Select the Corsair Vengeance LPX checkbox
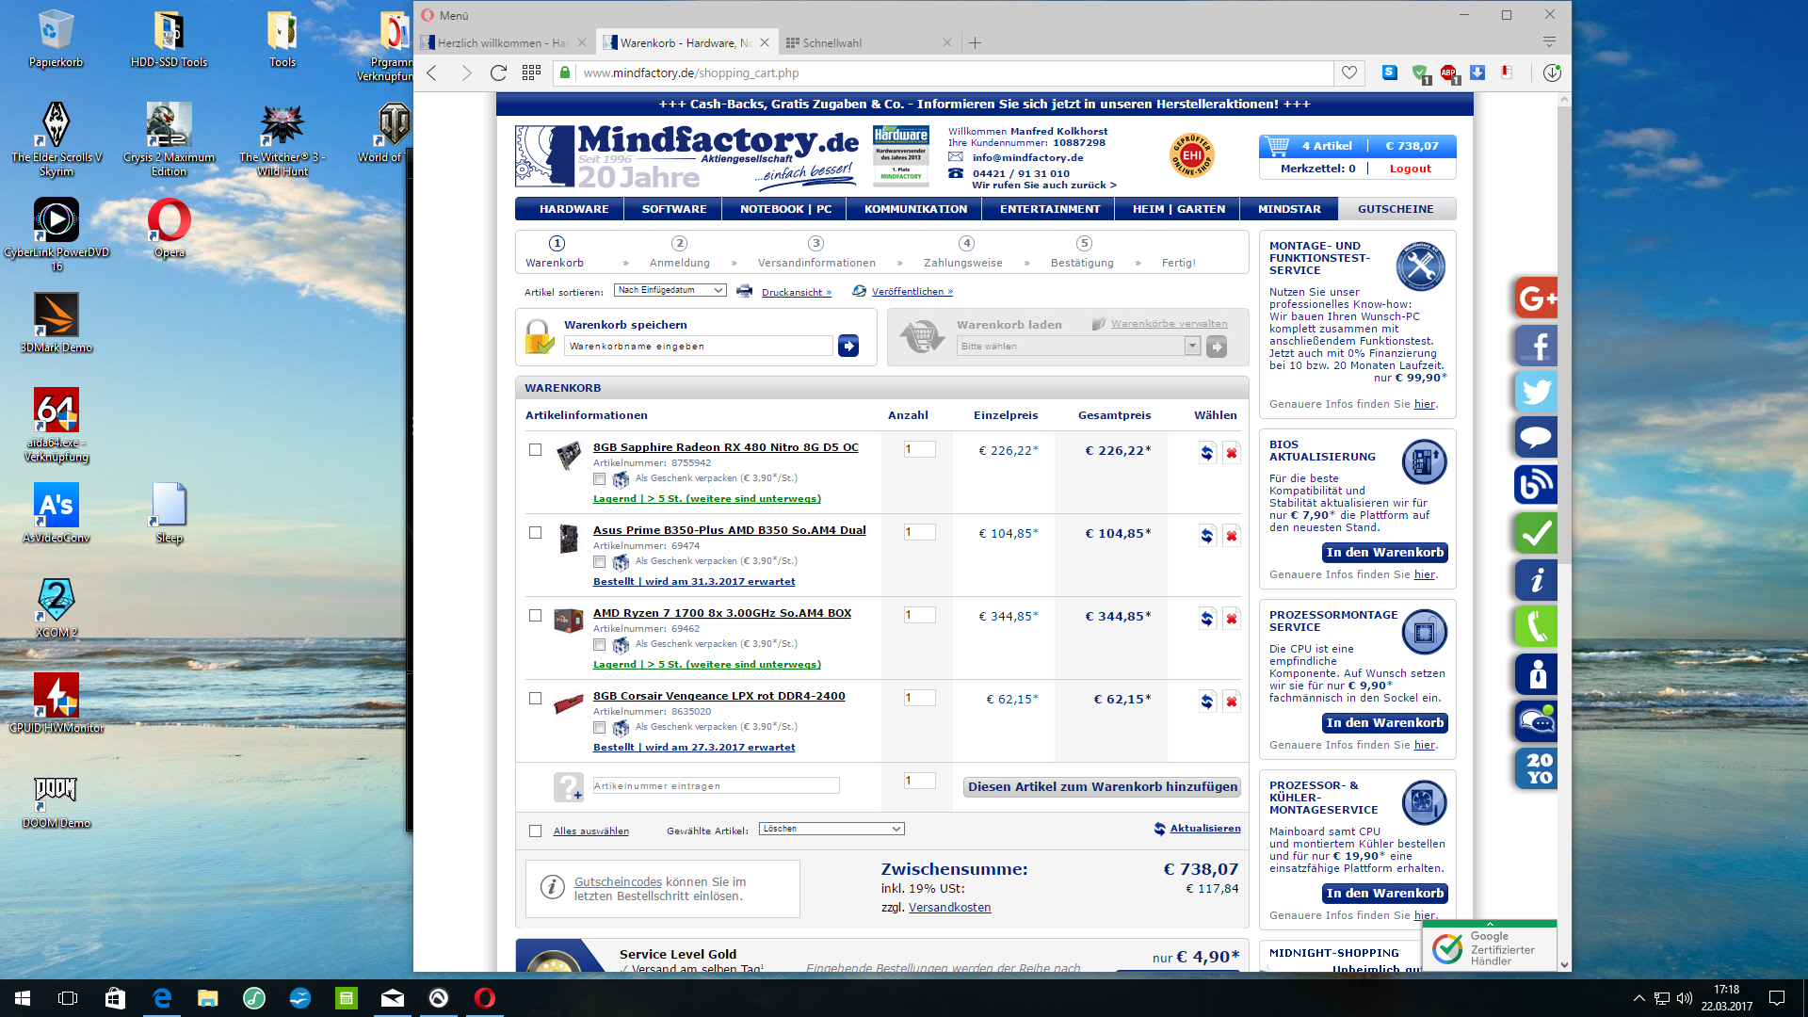This screenshot has width=1808, height=1017. coord(535,699)
